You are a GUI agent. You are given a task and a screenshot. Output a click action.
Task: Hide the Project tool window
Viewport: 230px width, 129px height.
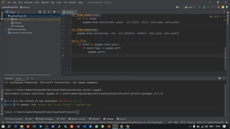59,12
